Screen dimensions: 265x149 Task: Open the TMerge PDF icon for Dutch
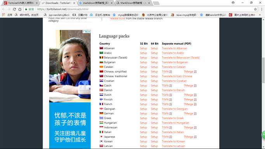pos(195,95)
